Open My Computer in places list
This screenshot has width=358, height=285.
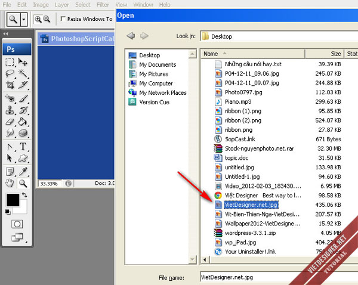point(151,83)
